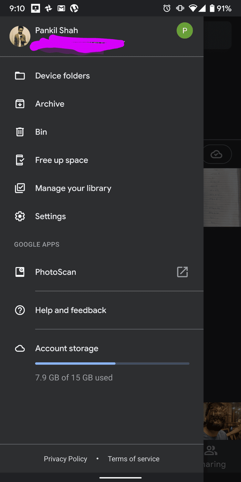Tap the GOOGLE APPS section header
This screenshot has width=241, height=482.
pyautogui.click(x=37, y=244)
